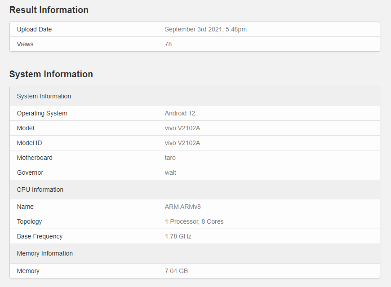Click the Result Information heading
The height and width of the screenshot is (287, 391).
click(x=49, y=10)
